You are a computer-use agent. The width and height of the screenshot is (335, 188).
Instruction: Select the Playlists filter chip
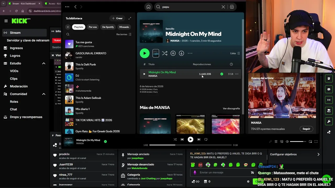79,27
